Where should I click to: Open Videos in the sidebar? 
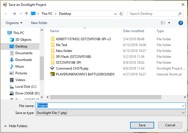tap(20, 80)
